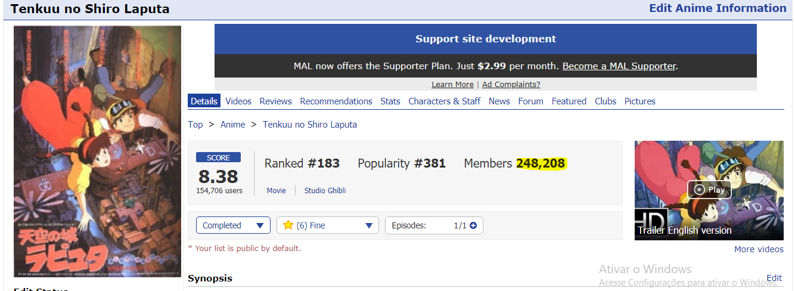The image size is (795, 291).
Task: Click the blue SCORE label
Action: tap(218, 157)
